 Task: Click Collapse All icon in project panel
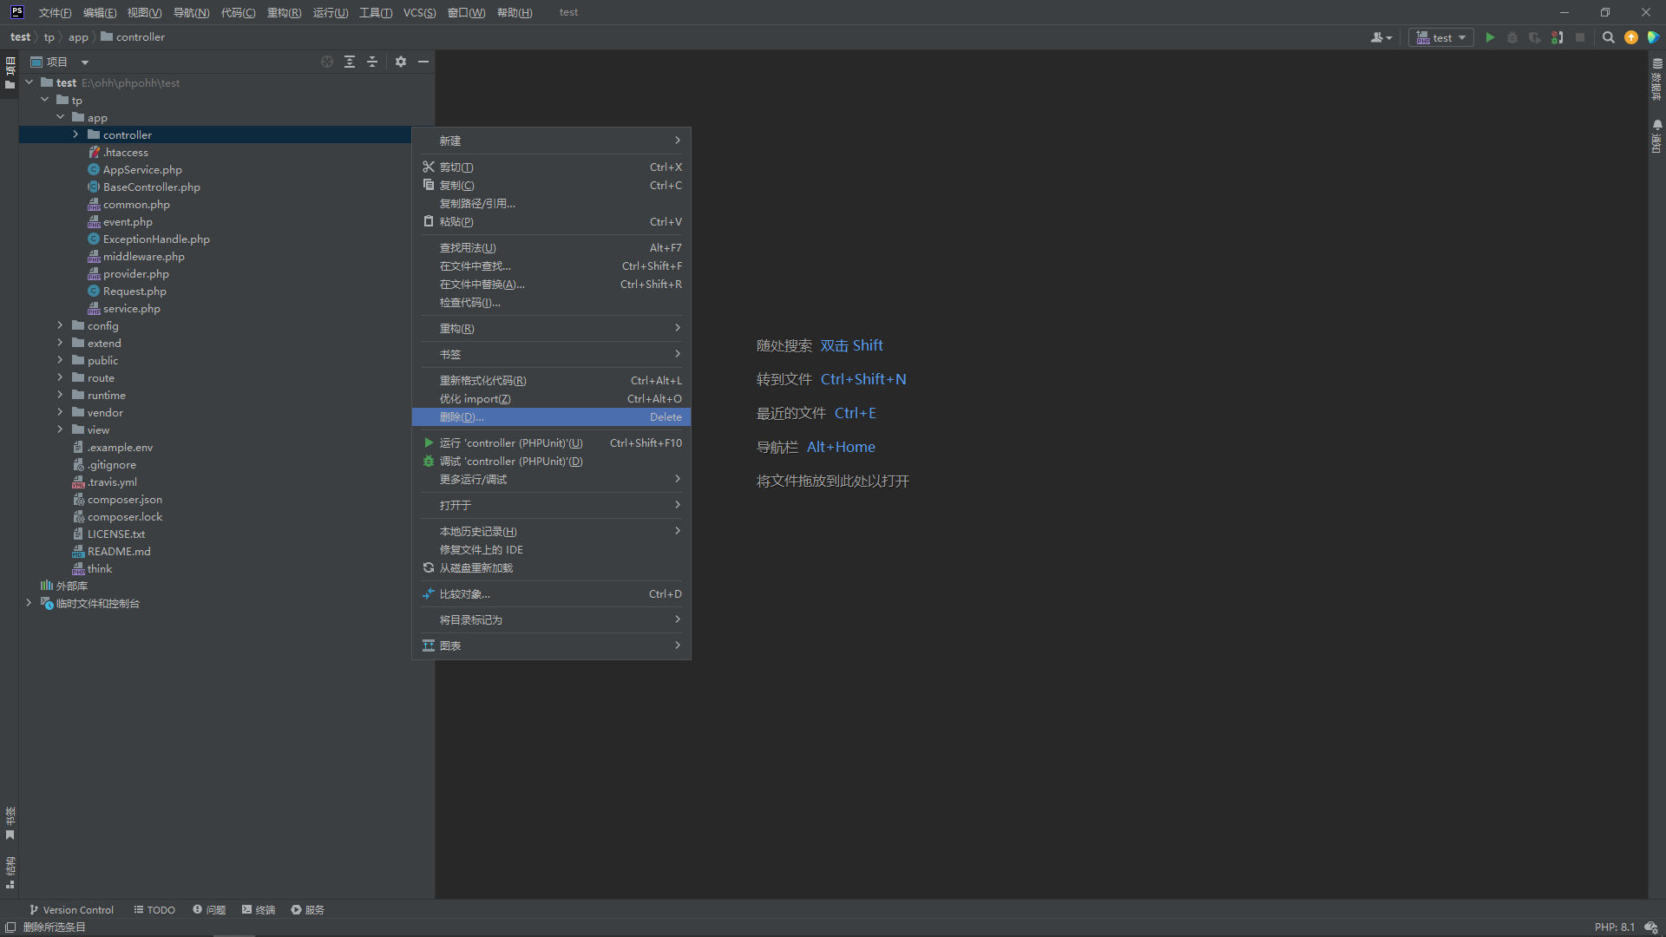(x=372, y=62)
